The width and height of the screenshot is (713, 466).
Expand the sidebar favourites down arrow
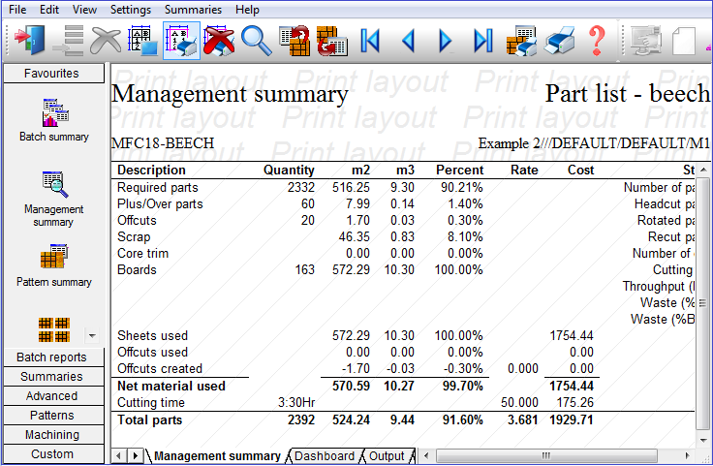[x=92, y=336]
